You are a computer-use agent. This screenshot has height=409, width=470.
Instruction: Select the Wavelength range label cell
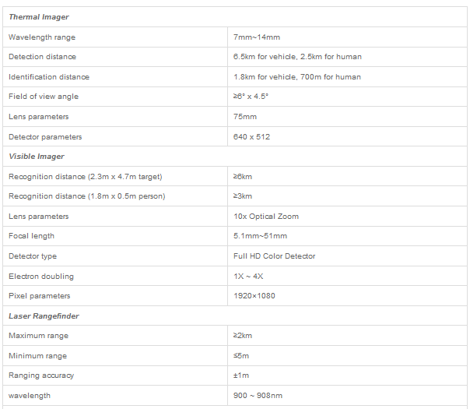[42, 37]
